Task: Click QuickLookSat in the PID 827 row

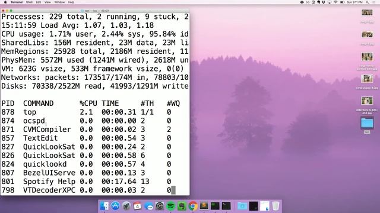Action: point(49,147)
